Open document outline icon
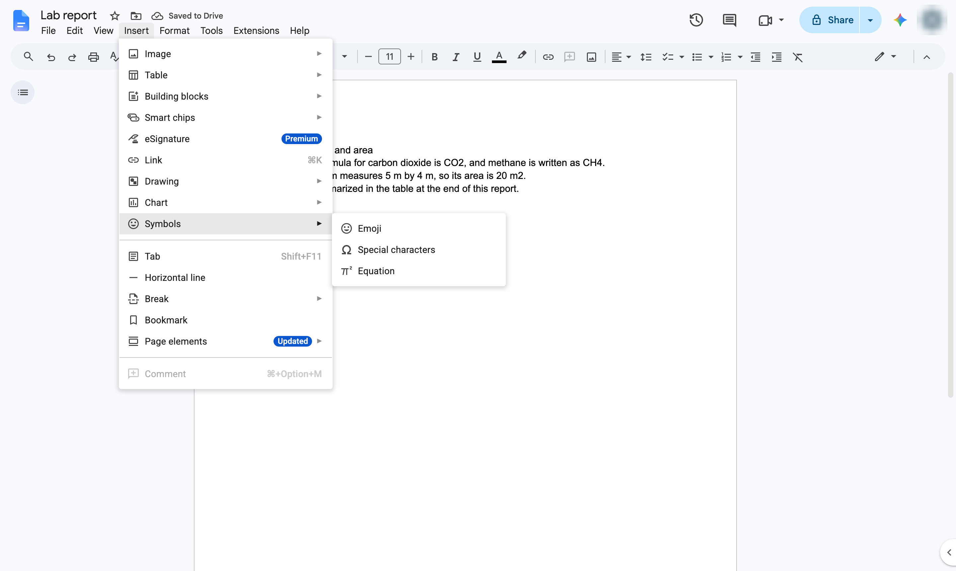Viewport: 956px width, 571px height. click(x=23, y=92)
